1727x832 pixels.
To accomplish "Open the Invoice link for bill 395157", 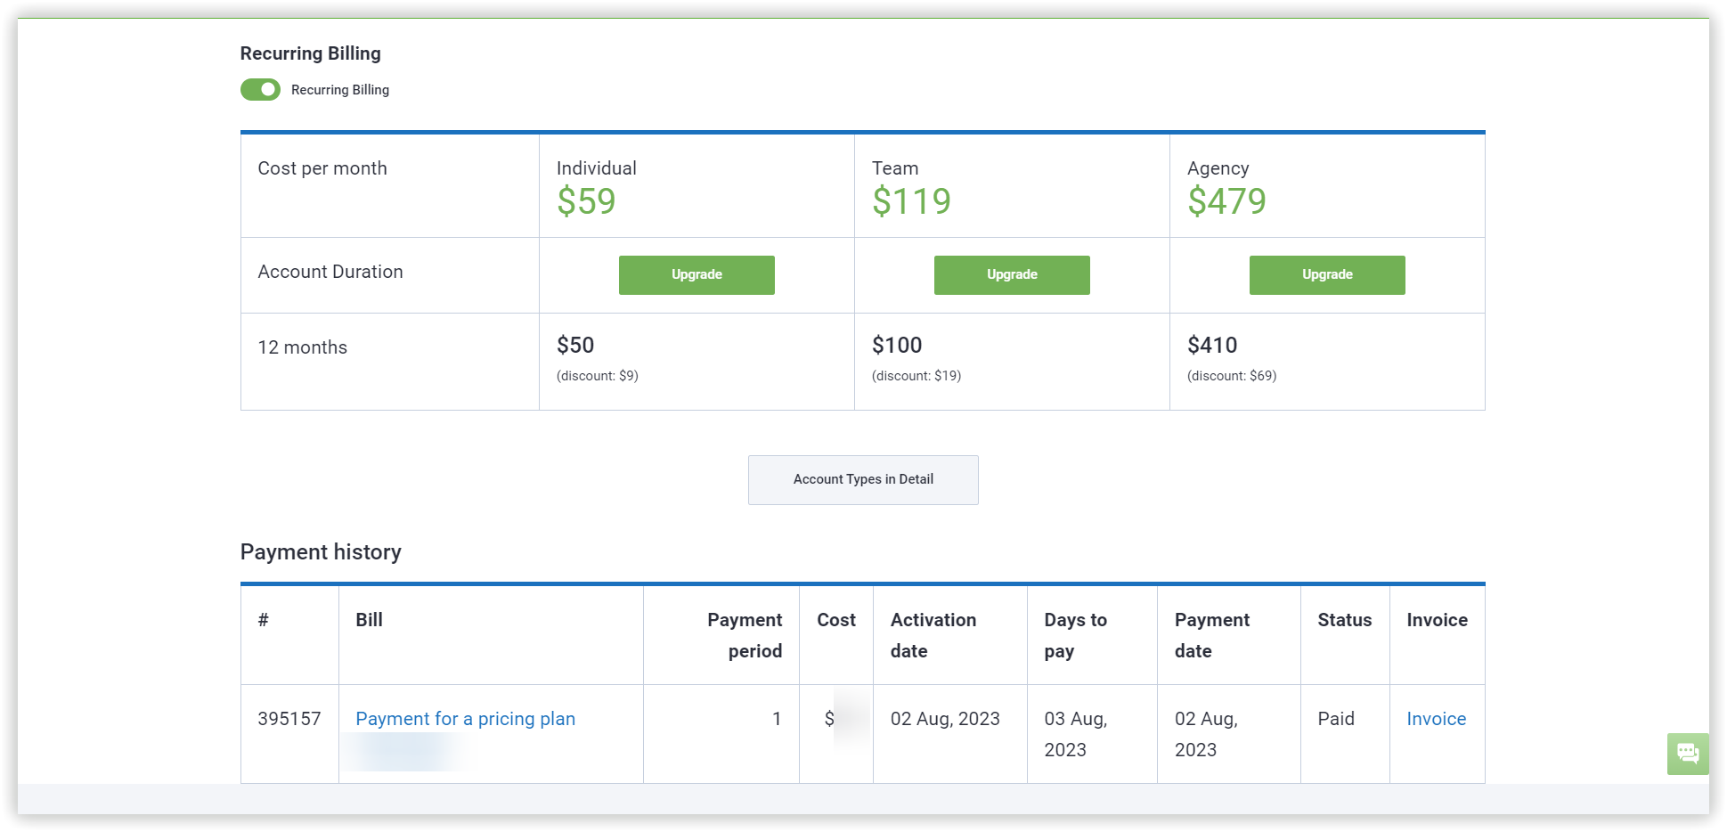I will tap(1436, 719).
